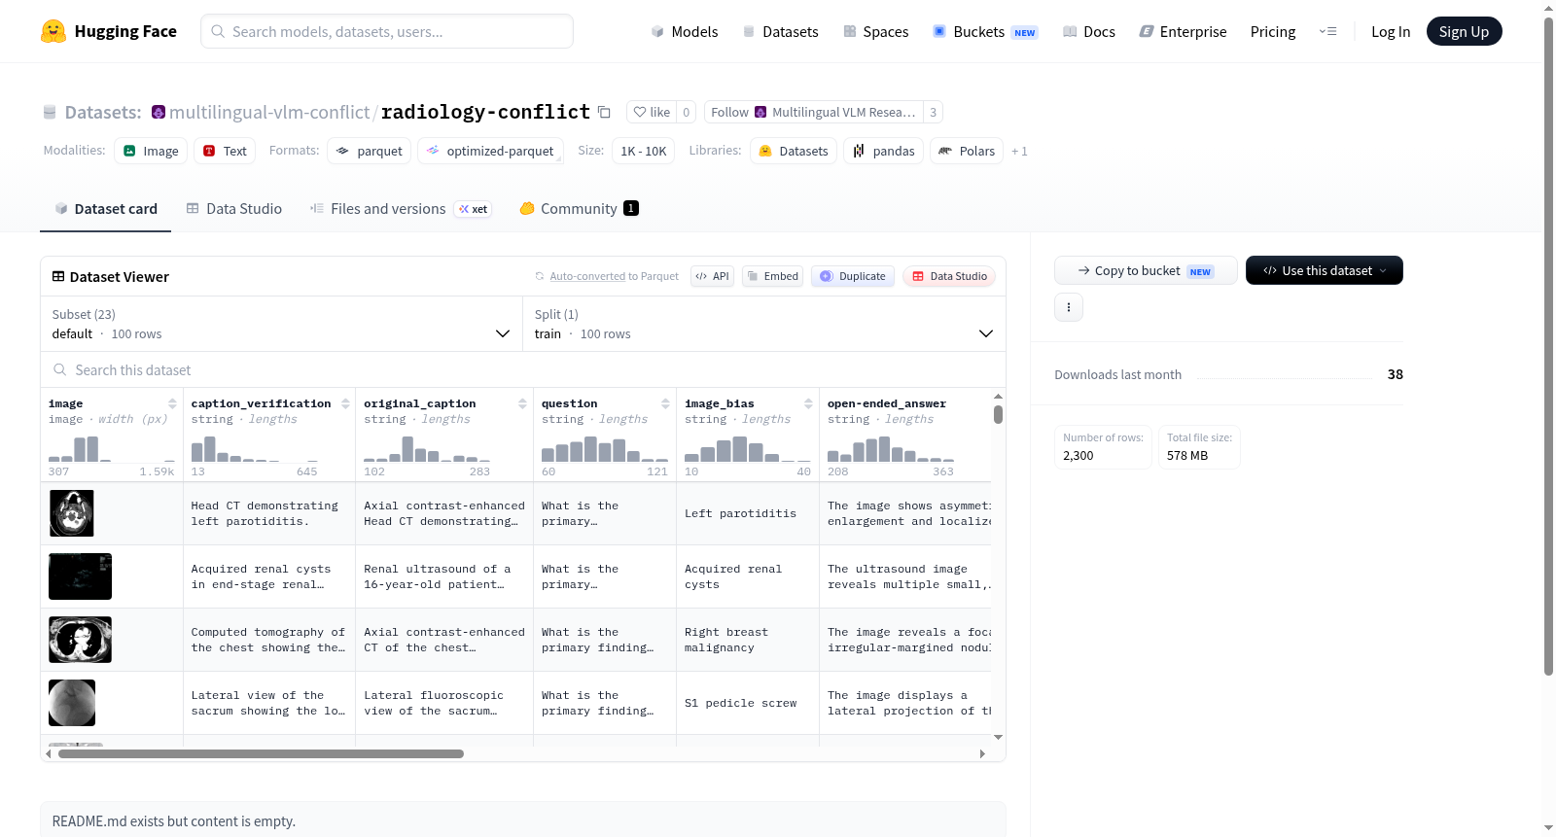Open the extra navigation menu icon
Viewport: 1556px width, 837px height.
point(1327,31)
